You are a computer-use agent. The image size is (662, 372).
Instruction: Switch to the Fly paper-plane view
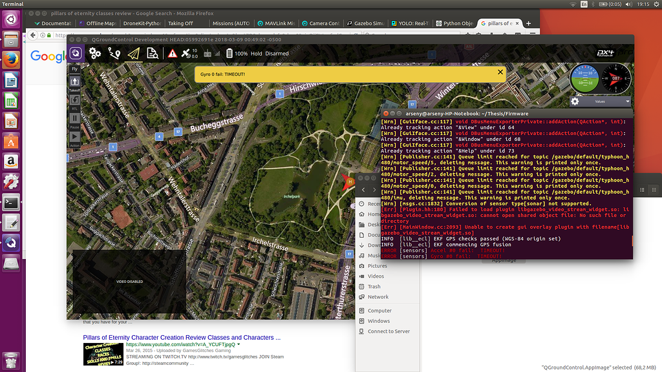click(133, 54)
